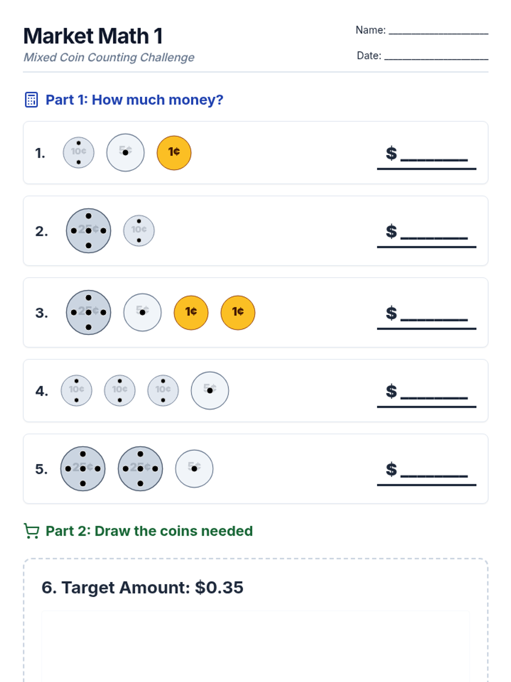Select the nickel coin in problem 5
Image resolution: width=511 pixels, height=682 pixels.
194,468
